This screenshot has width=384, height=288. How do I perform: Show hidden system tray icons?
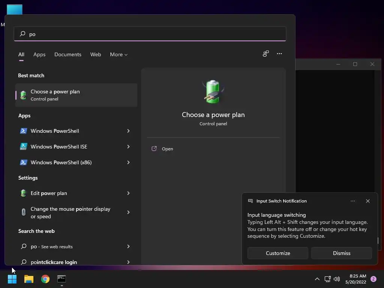click(x=317, y=279)
